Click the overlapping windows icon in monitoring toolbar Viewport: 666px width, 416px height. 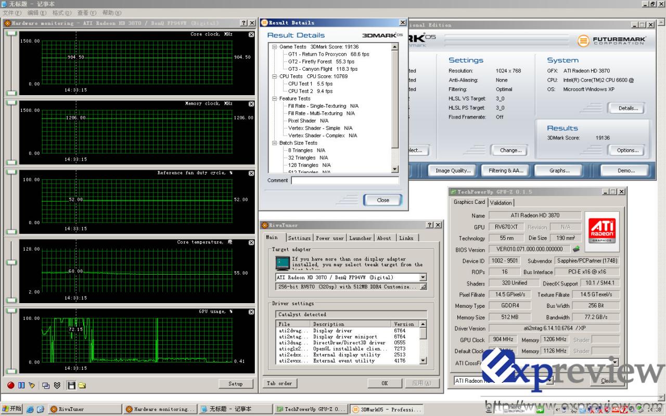tap(46, 385)
